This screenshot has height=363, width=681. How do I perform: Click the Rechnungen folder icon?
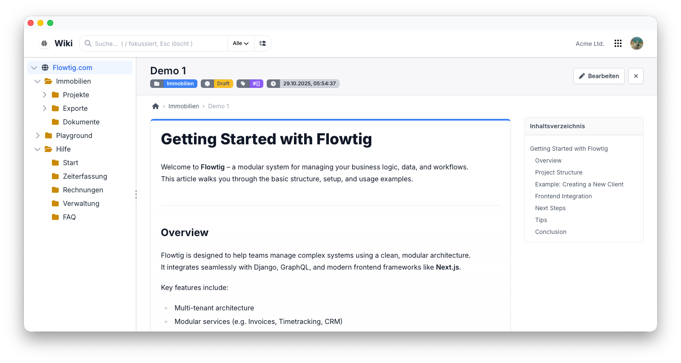(55, 190)
